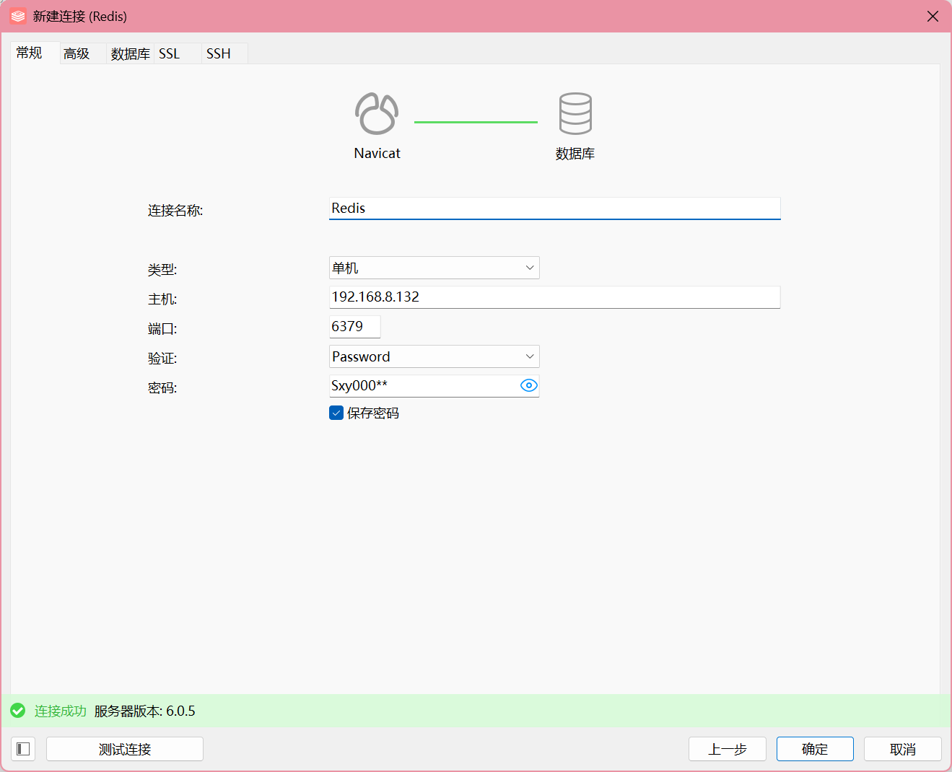This screenshot has width=952, height=772.
Task: Click the Navicat logo icon
Action: [x=377, y=114]
